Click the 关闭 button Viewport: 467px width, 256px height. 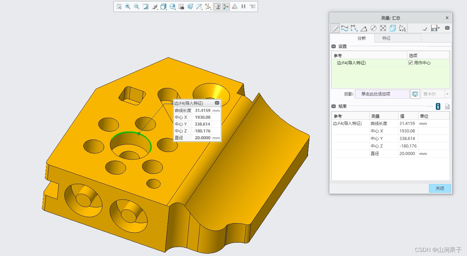click(x=440, y=189)
